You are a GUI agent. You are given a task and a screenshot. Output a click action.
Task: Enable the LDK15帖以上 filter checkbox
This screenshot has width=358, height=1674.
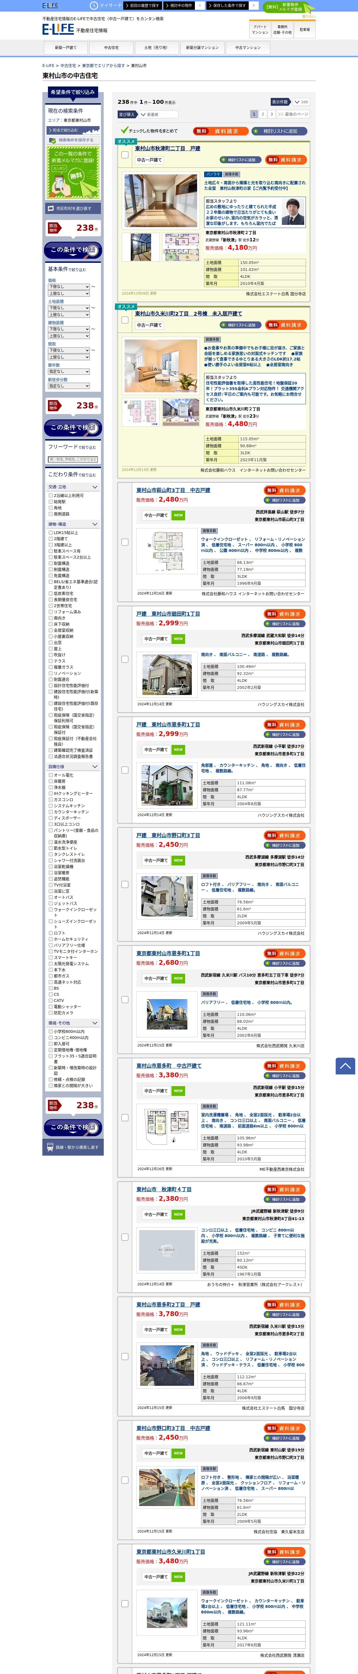[x=51, y=533]
